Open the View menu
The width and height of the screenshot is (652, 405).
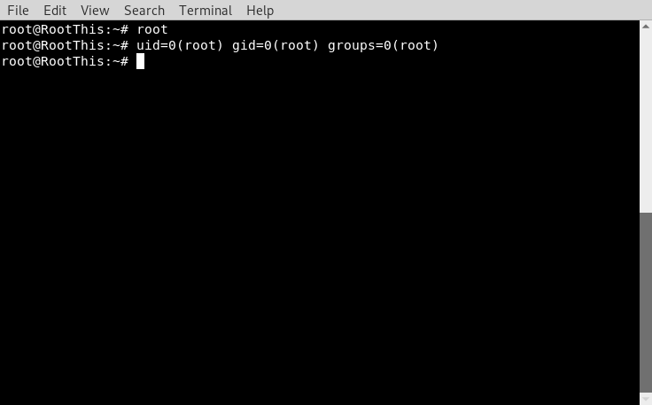(95, 11)
